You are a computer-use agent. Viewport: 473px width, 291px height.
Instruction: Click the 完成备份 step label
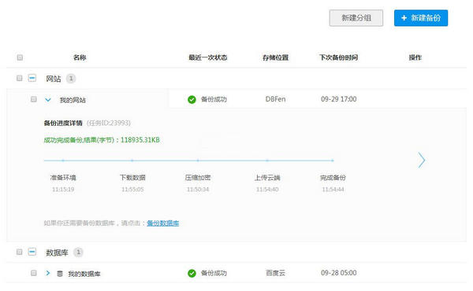(333, 178)
